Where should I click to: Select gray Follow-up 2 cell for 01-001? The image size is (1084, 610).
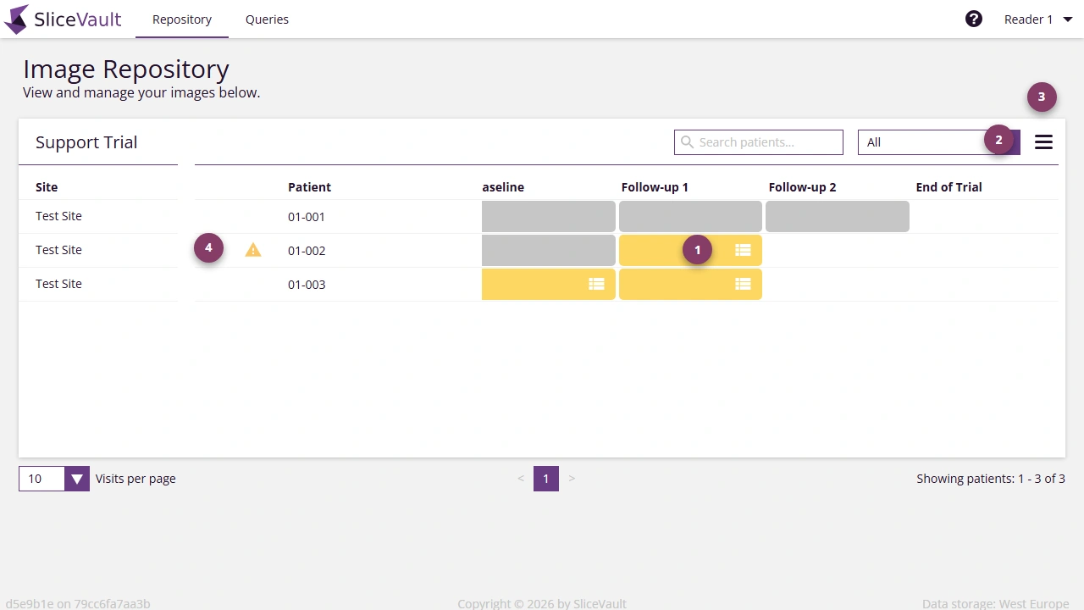pyautogui.click(x=837, y=217)
